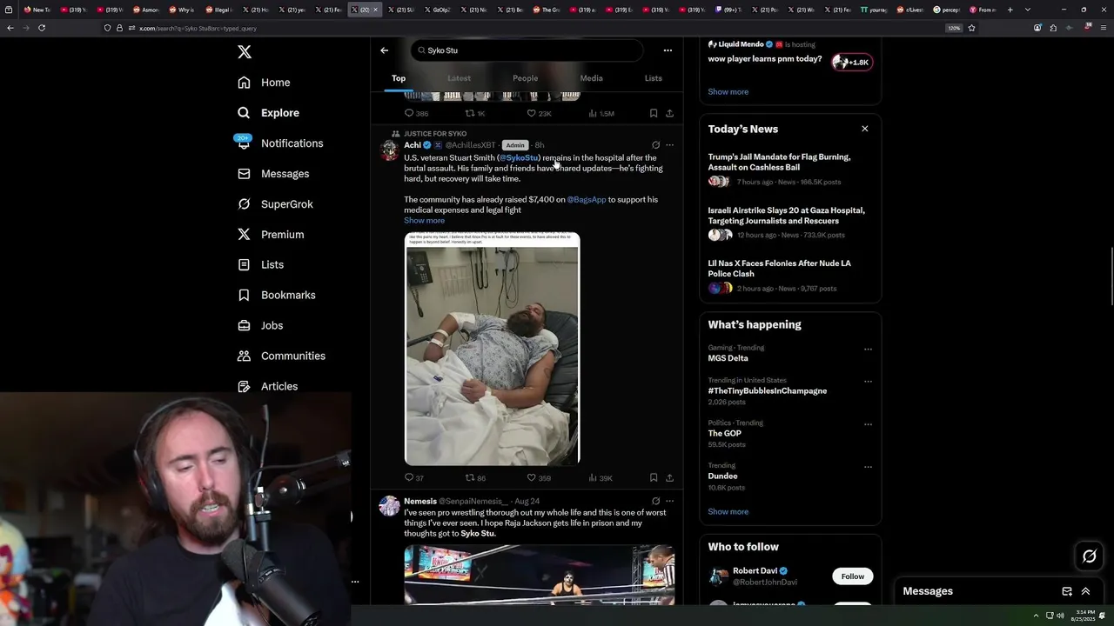Open Premium in sidebar
This screenshot has height=626, width=1114.
click(271, 235)
